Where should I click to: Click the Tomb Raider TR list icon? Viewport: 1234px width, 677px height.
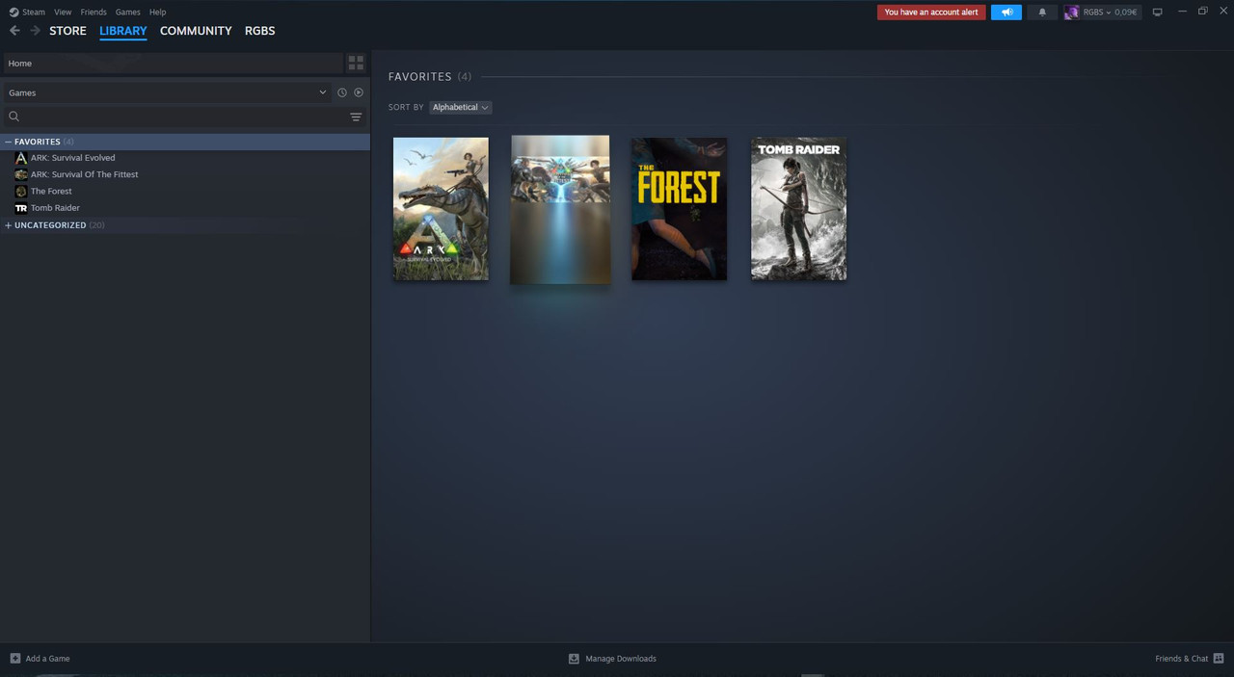[x=21, y=208]
